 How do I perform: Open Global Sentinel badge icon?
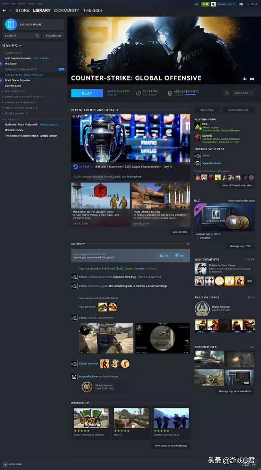click(87, 387)
